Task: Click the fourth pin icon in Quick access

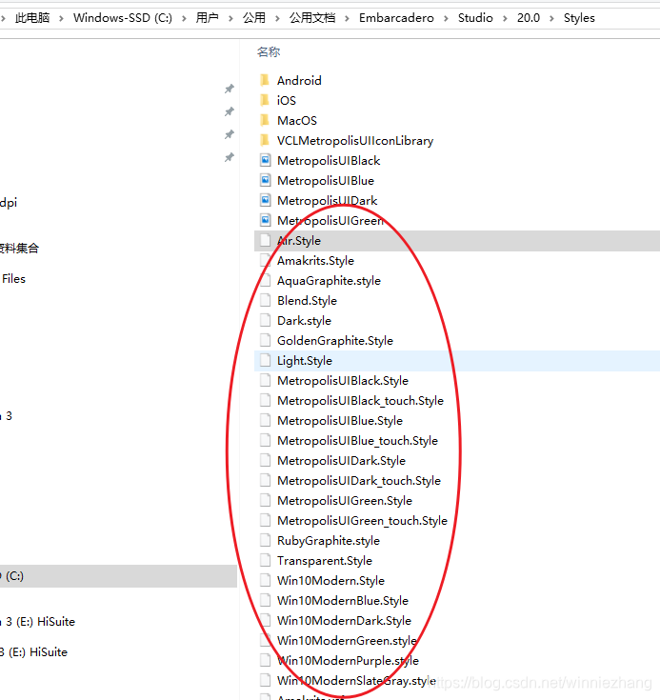Action: [230, 157]
